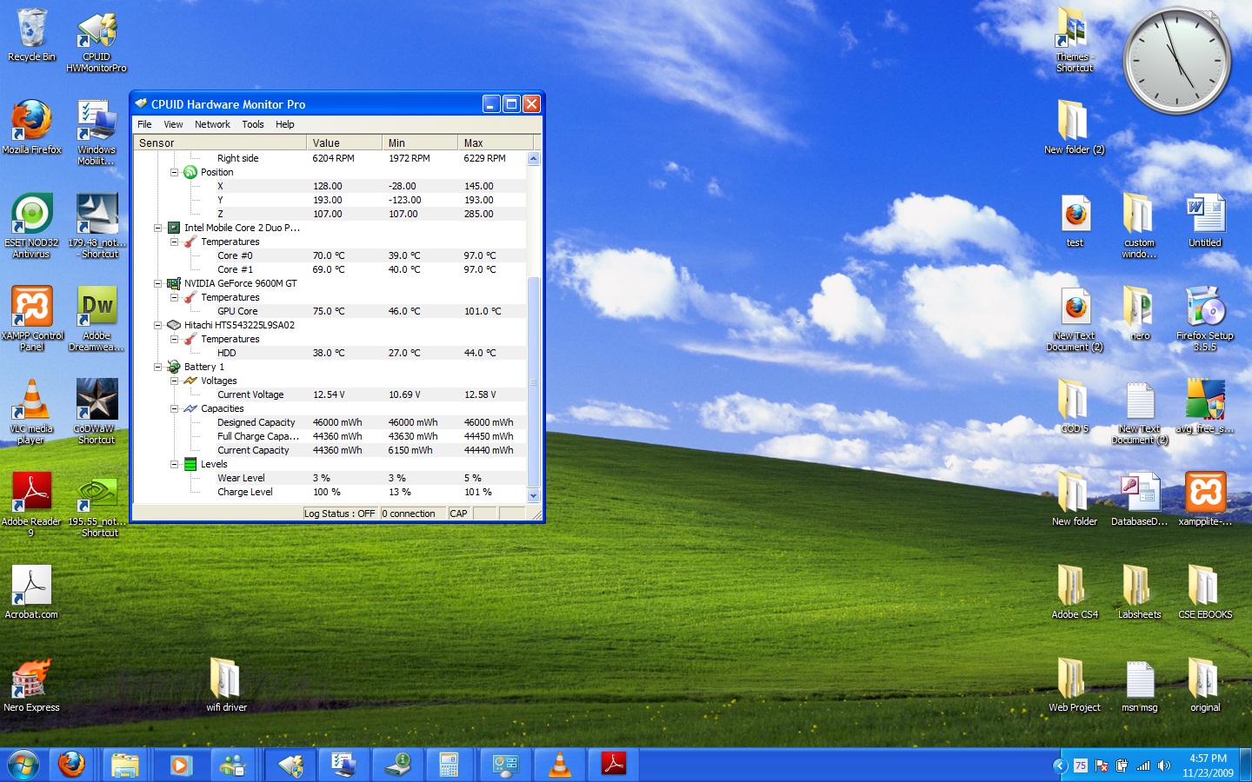The height and width of the screenshot is (782, 1252).
Task: Select the Current Voltage row
Action: click(x=330, y=394)
